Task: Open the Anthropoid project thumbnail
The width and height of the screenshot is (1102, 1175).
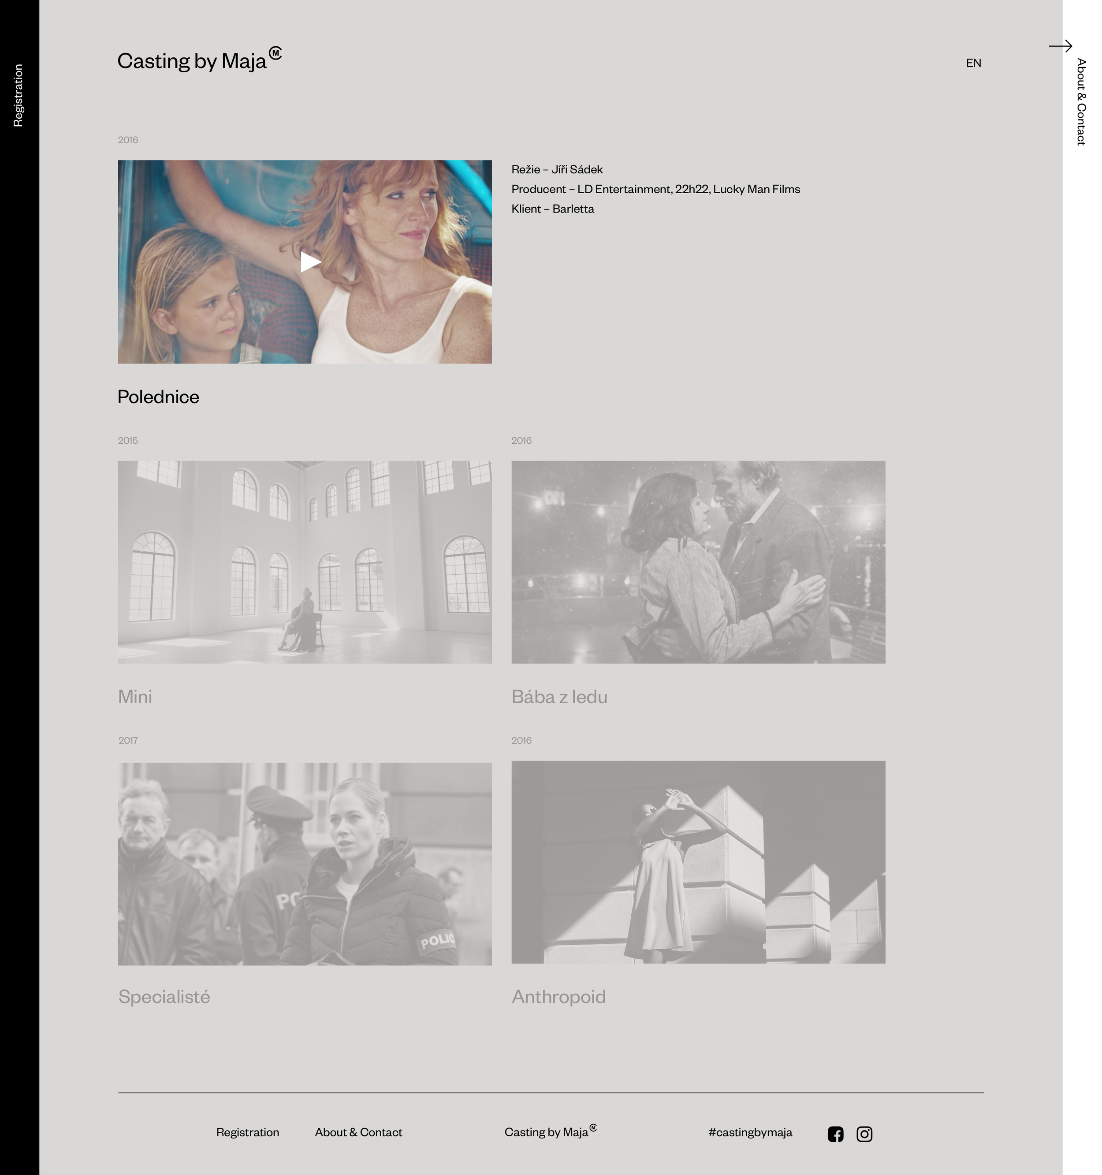Action: 698,862
